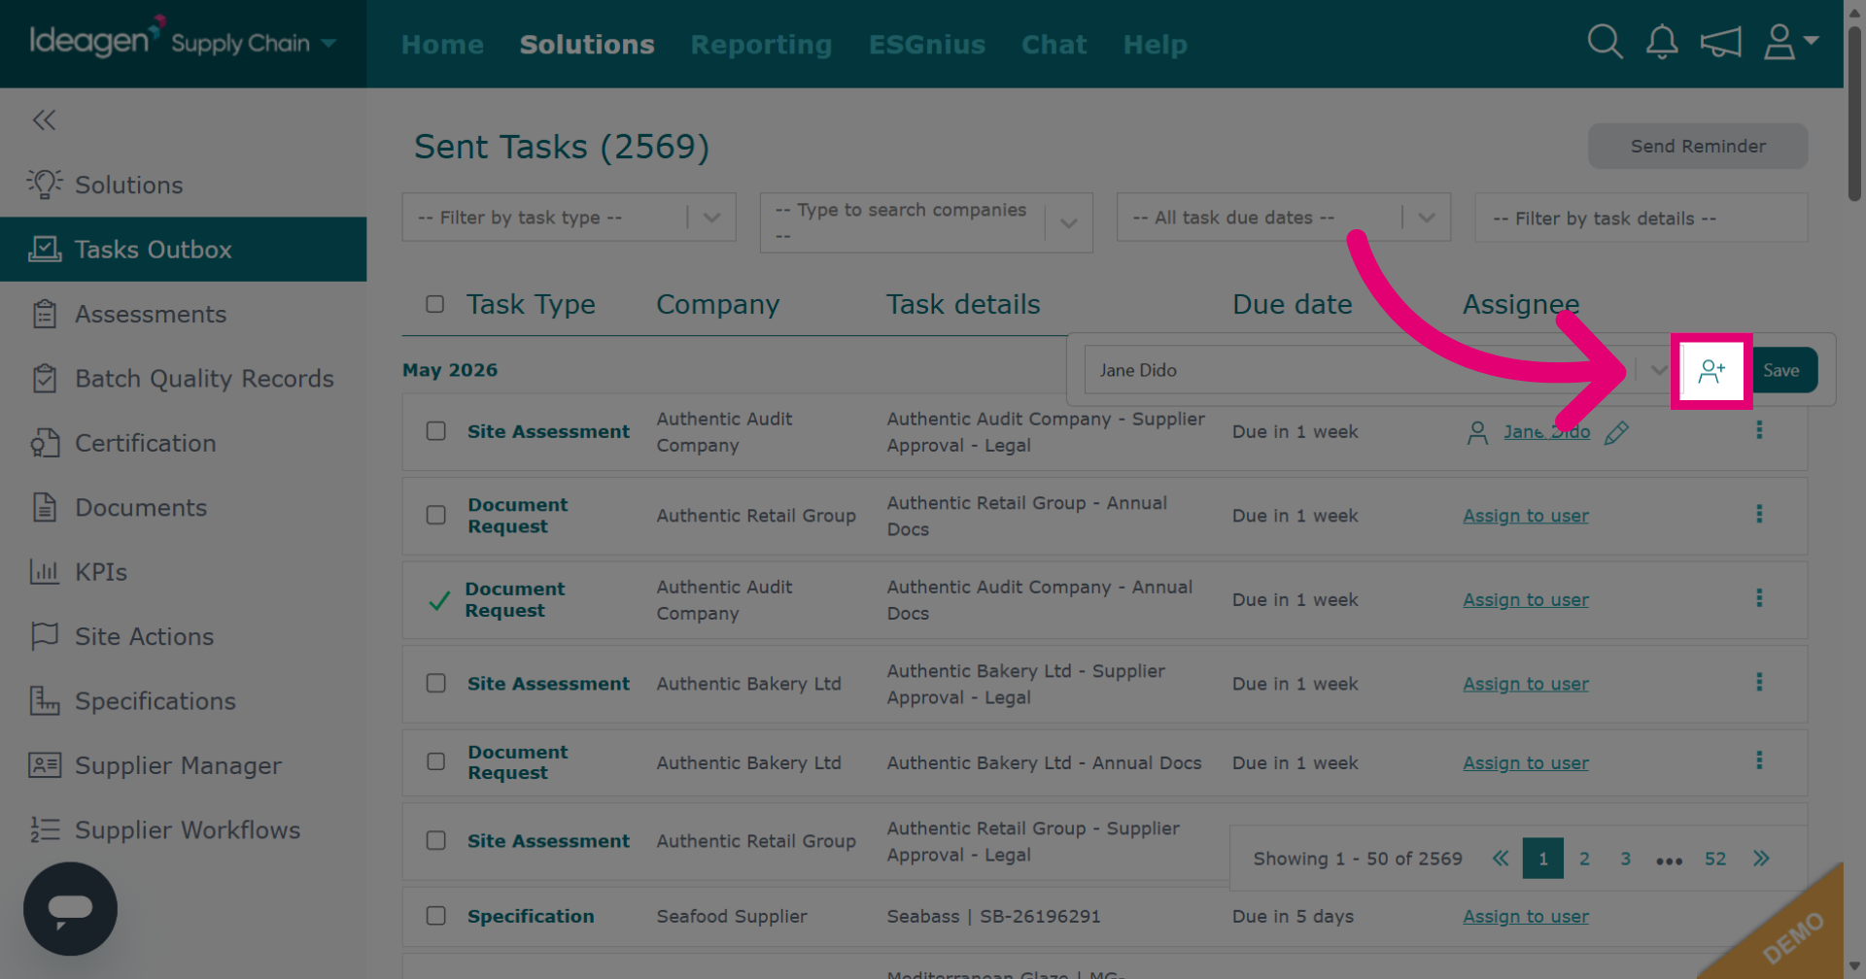This screenshot has height=979, width=1866.
Task: Open the Filter by task type dropdown
Action: (x=569, y=218)
